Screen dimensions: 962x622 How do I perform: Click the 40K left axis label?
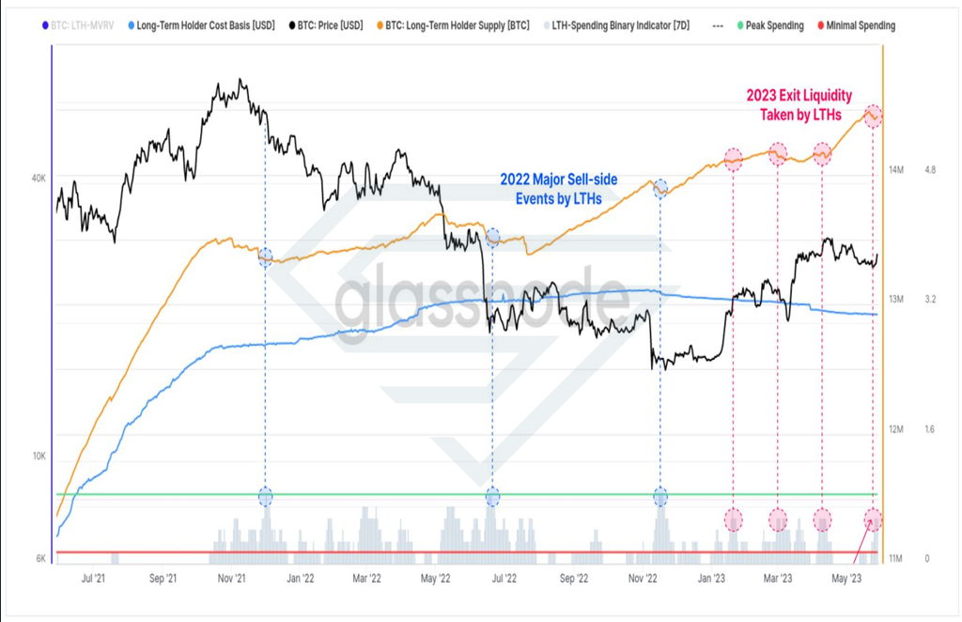(x=39, y=178)
